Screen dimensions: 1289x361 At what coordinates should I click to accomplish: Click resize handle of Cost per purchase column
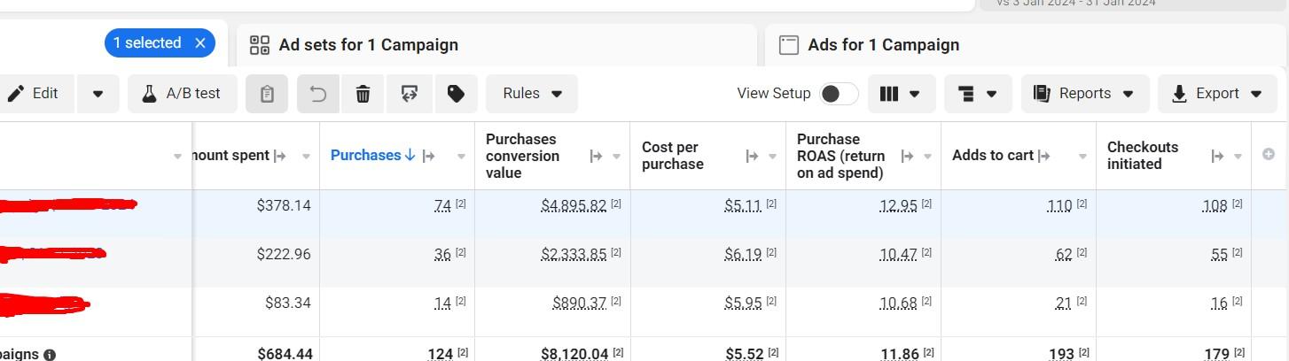pyautogui.click(x=753, y=156)
